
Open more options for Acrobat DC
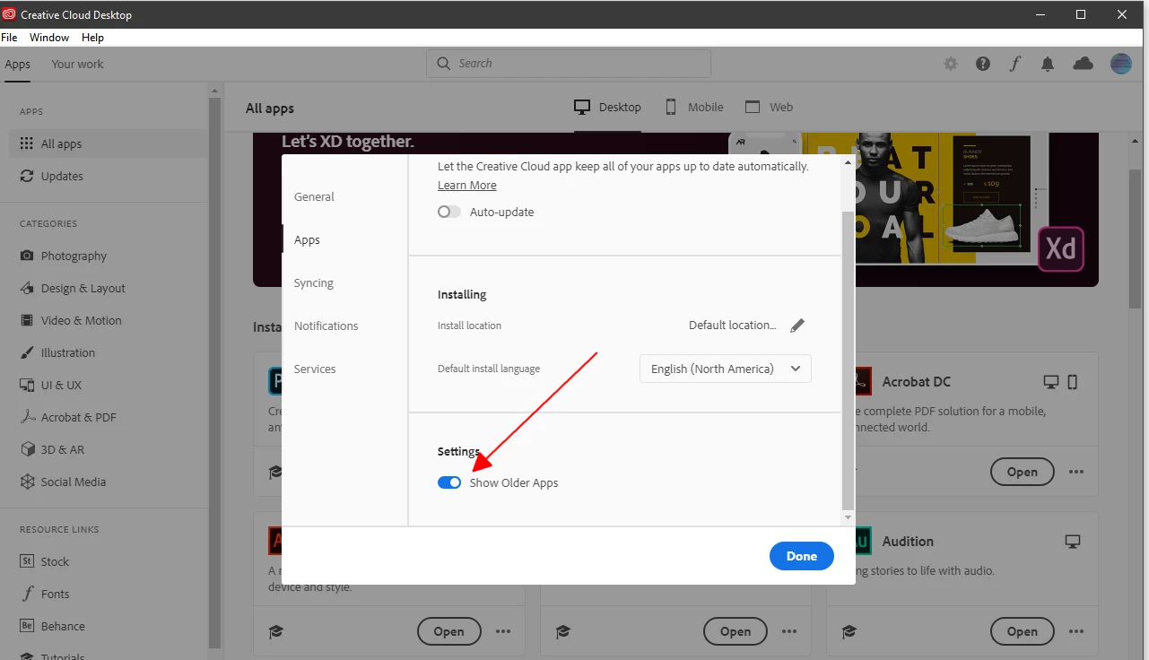1076,472
